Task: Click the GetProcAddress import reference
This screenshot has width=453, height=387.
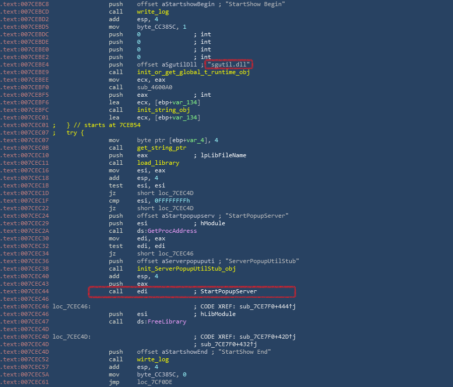Action: click(x=172, y=231)
